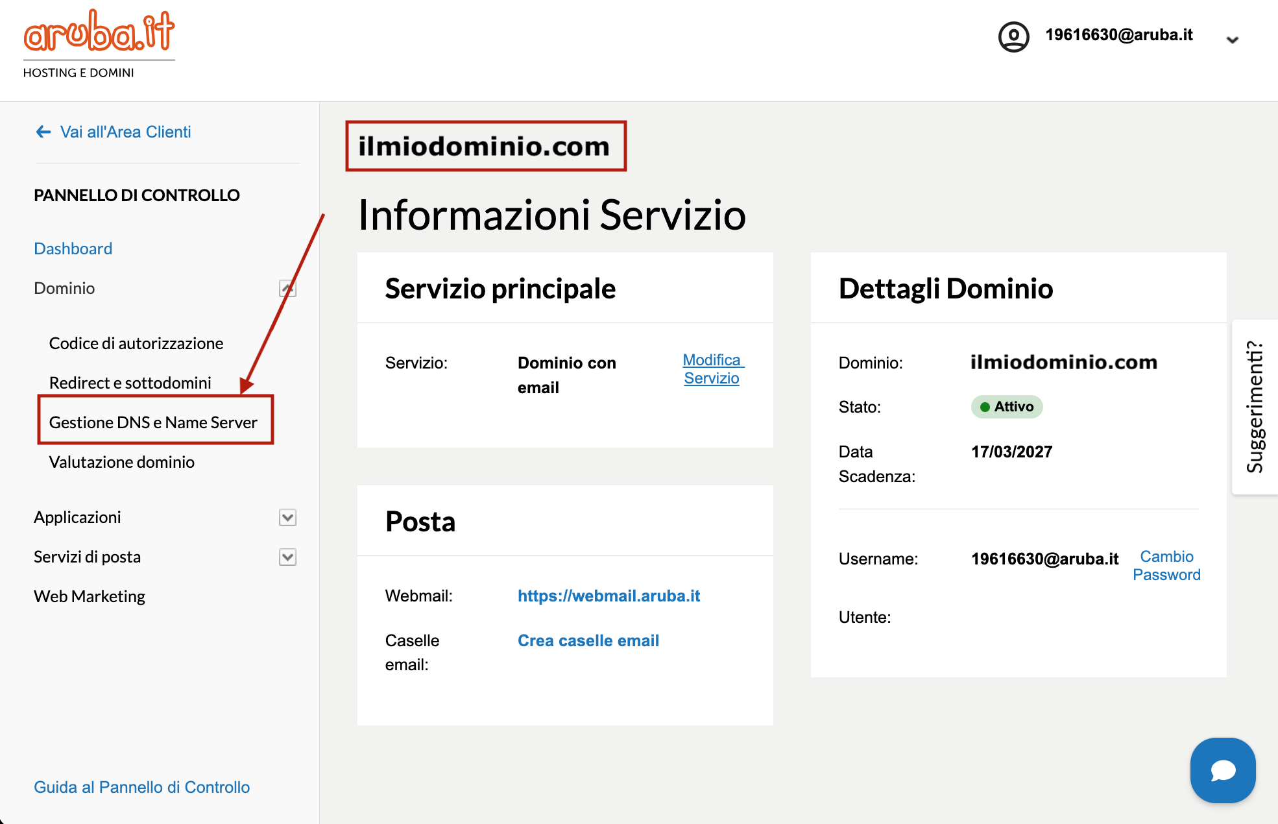Open Valutazione dominio
Image resolution: width=1278 pixels, height=824 pixels.
click(x=122, y=462)
